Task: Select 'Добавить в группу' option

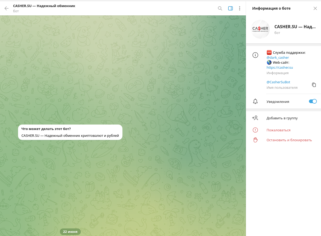Action: (x=282, y=118)
